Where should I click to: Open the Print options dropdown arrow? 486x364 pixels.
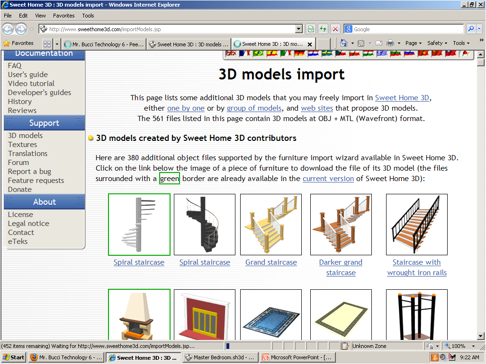tap(399, 43)
